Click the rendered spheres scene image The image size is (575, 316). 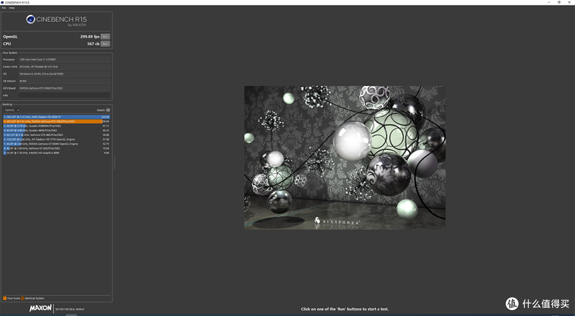point(344,157)
